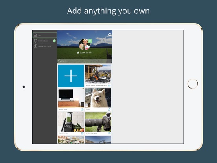Click into the Search field
Image resolution: width=217 pixels, height=163 pixels.
[85, 61]
